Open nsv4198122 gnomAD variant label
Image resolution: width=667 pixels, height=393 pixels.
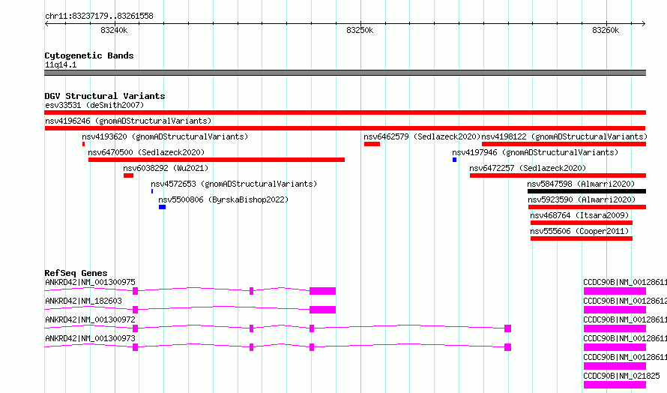pyautogui.click(x=564, y=136)
